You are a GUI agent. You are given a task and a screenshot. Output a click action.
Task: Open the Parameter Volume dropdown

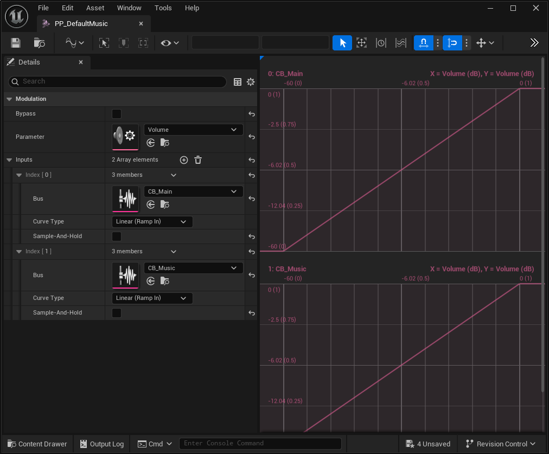pyautogui.click(x=193, y=130)
